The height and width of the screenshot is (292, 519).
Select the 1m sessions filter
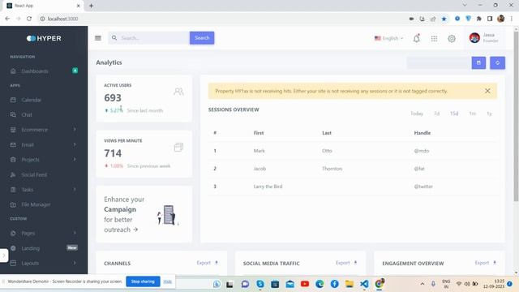pyautogui.click(x=472, y=114)
